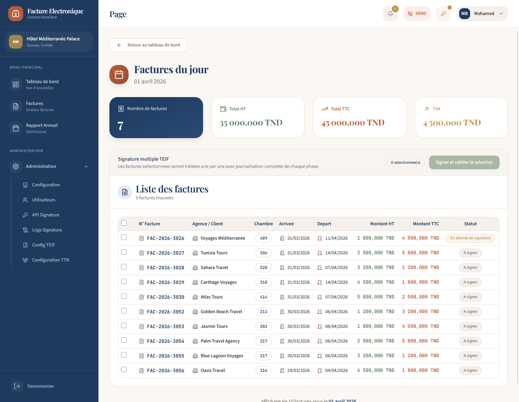Collapse the Administration menu chevron

[x=86, y=166]
